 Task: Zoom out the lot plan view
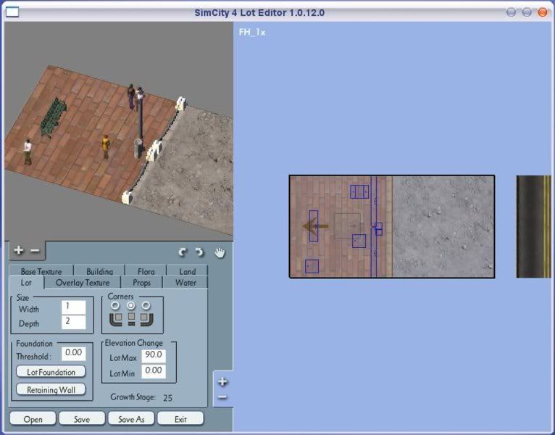click(222, 397)
